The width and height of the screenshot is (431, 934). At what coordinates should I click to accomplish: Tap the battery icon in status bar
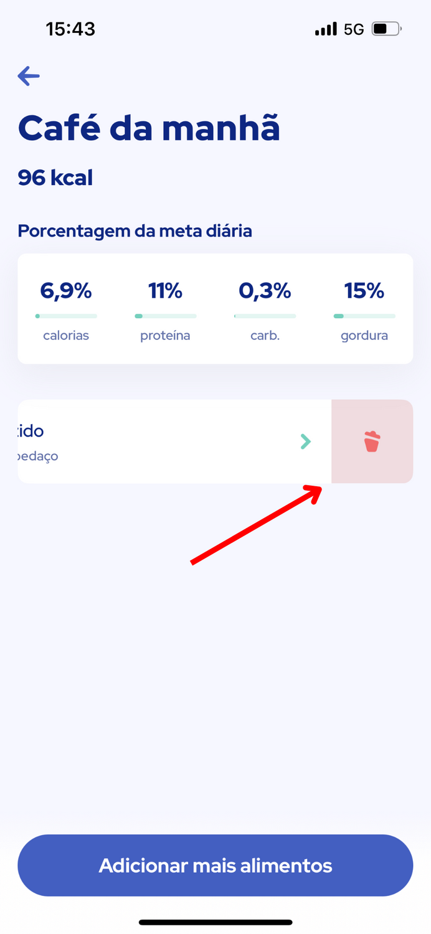(387, 29)
